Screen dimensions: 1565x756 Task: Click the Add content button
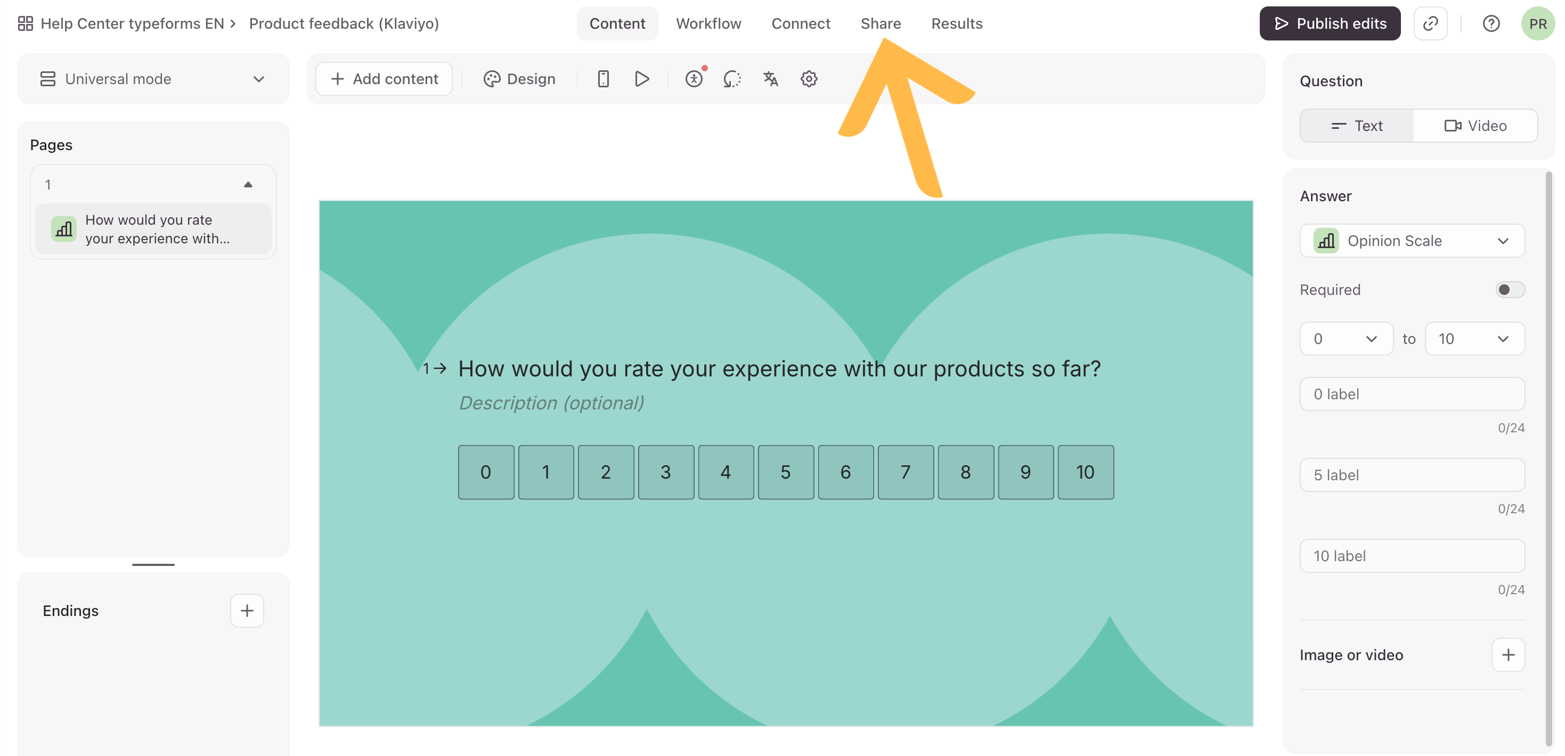[x=384, y=79]
